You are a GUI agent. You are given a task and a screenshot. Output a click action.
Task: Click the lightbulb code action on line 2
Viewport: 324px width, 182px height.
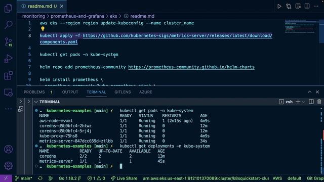pos(43,29)
